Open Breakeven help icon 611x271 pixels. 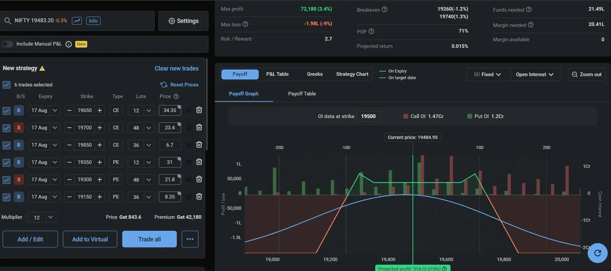click(x=385, y=9)
